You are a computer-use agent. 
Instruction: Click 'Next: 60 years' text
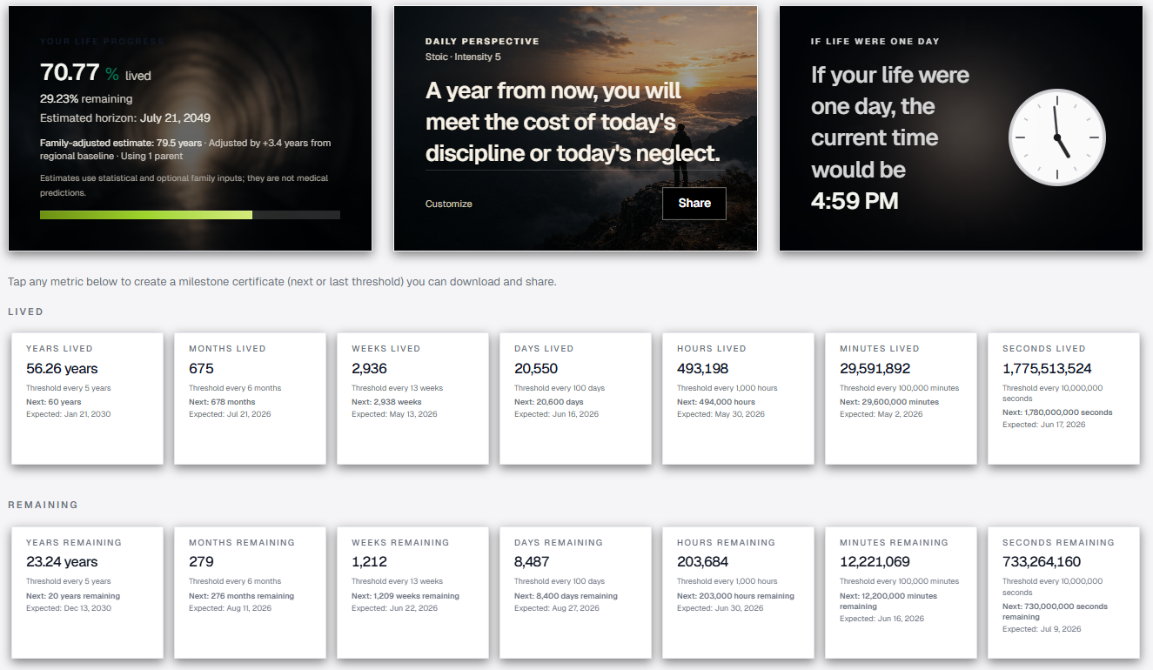[x=54, y=402]
